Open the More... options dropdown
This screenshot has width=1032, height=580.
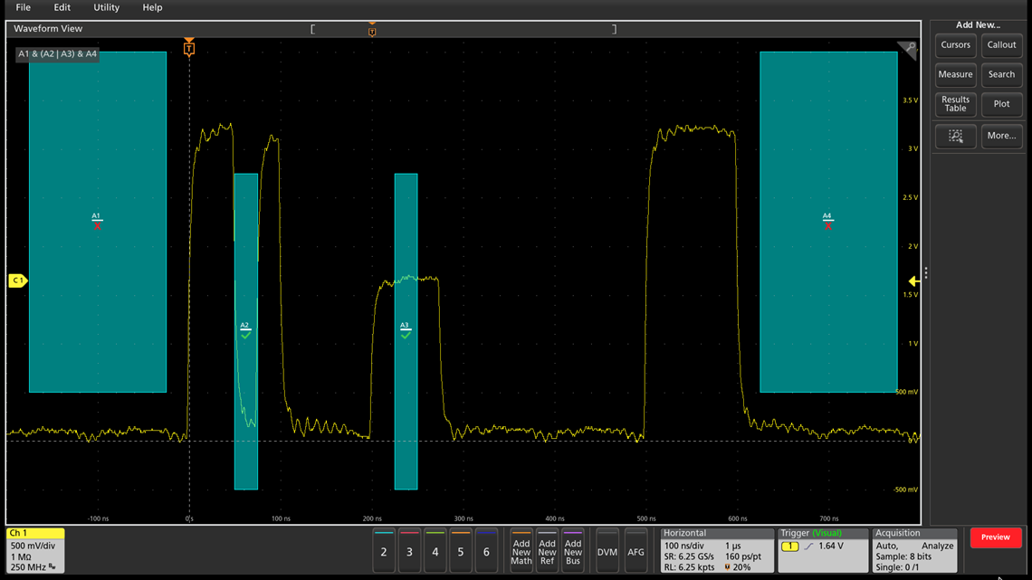(1001, 136)
